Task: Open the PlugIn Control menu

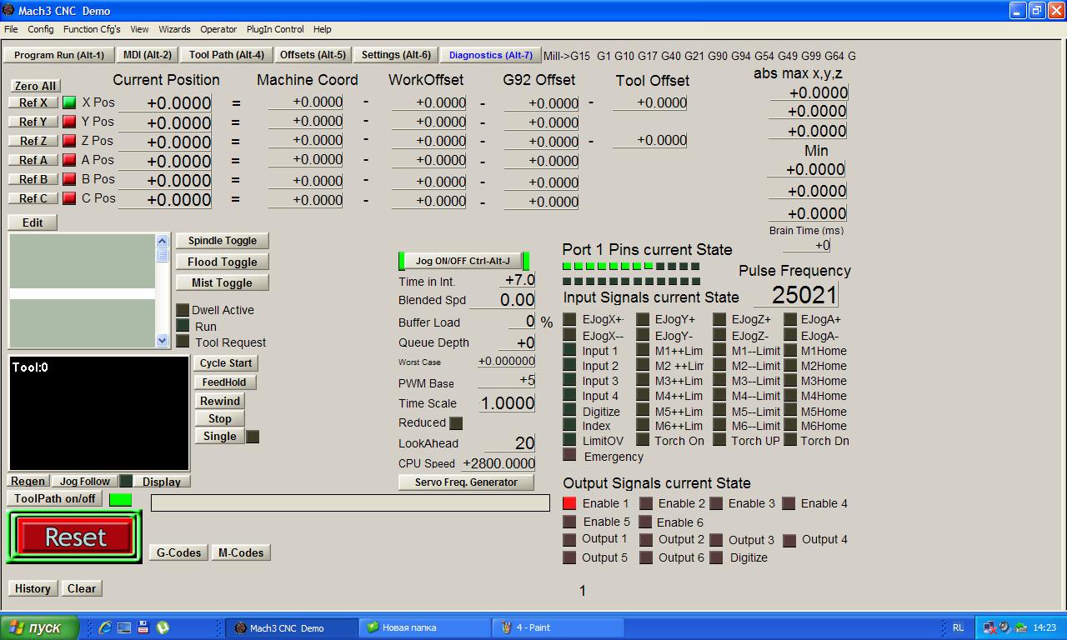Action: coord(275,29)
